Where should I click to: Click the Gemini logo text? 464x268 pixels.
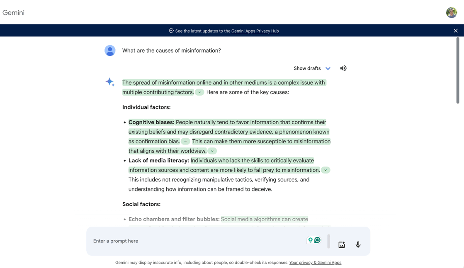pos(13,12)
